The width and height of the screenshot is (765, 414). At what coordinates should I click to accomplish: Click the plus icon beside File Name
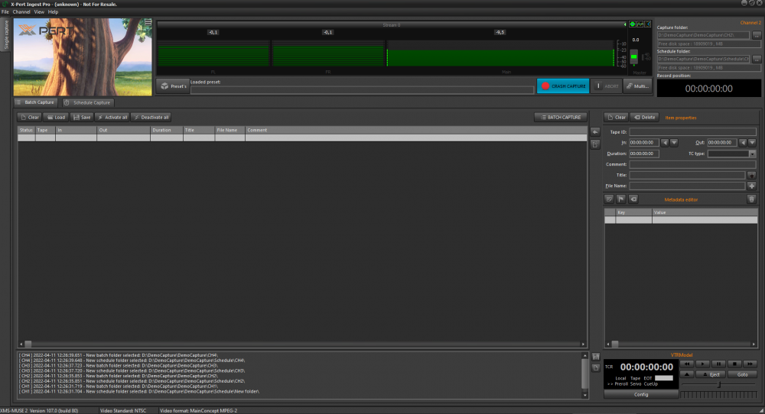pyautogui.click(x=751, y=186)
